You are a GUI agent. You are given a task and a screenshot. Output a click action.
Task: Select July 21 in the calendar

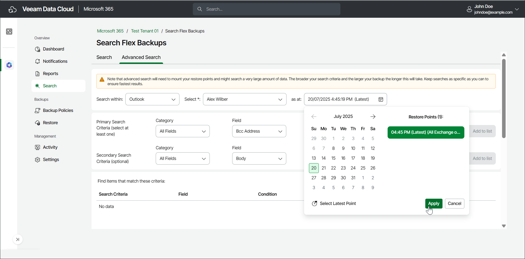coord(324,168)
